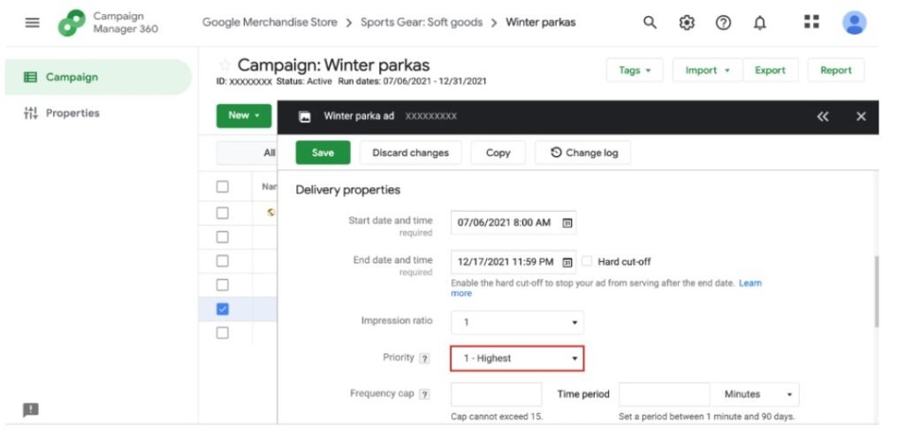
Task: Go to Google Merchandise Store breadcrumb
Action: tap(270, 22)
